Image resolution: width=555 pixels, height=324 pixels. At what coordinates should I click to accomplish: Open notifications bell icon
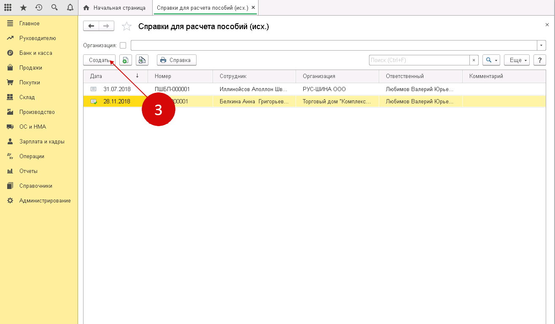coord(70,8)
